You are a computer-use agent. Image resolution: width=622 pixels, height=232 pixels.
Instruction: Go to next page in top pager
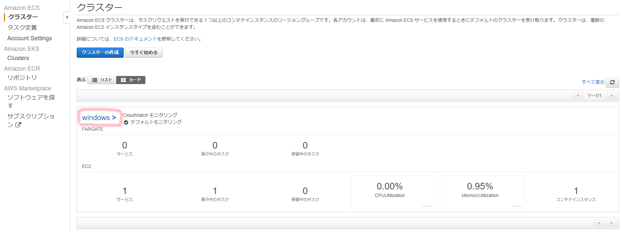(611, 95)
